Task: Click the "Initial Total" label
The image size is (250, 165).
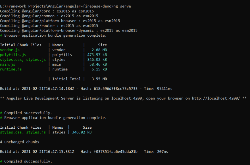Action: click(66, 79)
